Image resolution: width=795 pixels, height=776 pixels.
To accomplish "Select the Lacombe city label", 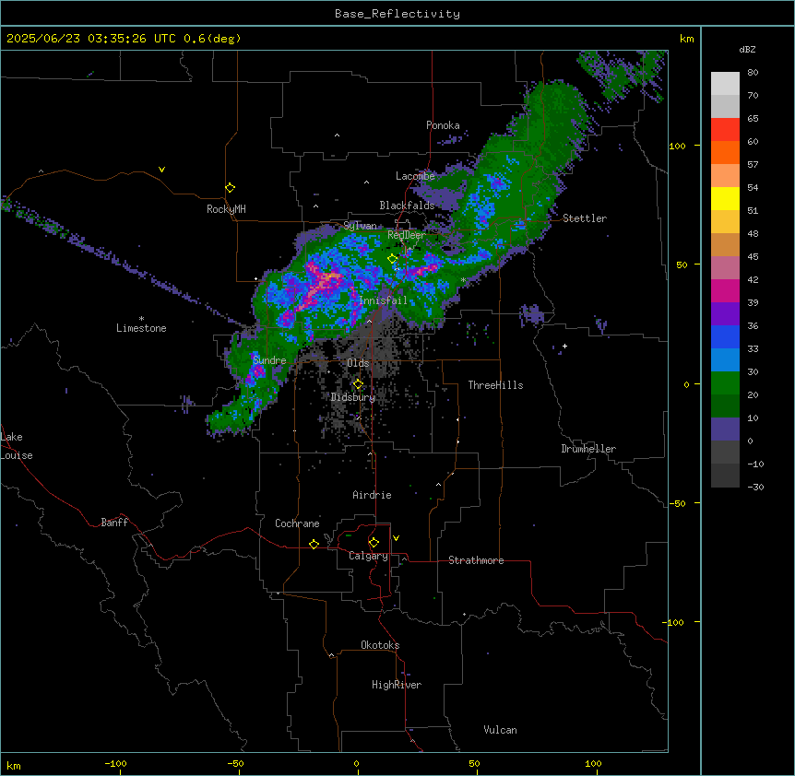I will (x=415, y=176).
